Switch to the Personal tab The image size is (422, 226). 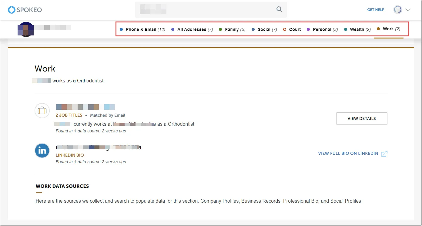323,29
